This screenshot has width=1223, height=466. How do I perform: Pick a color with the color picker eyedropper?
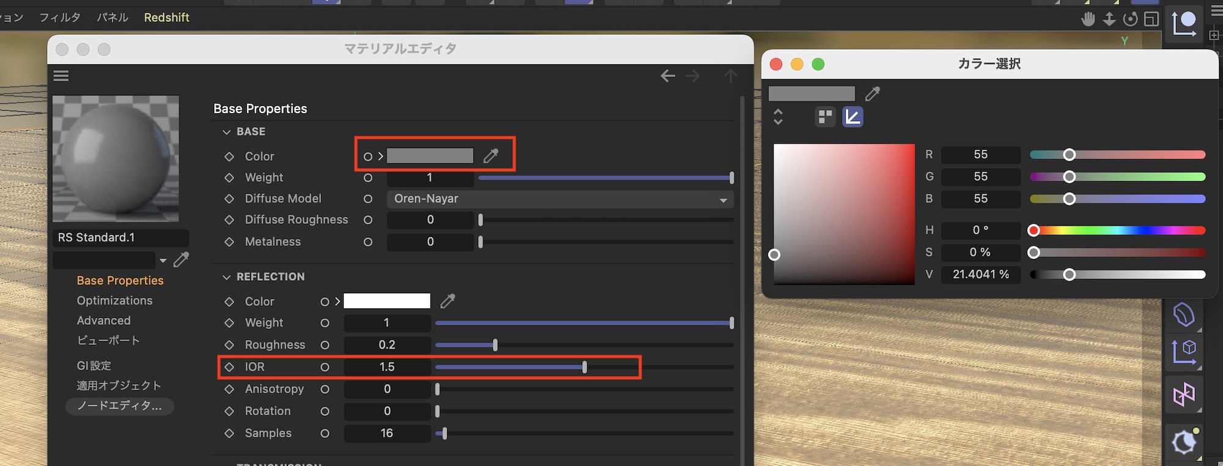[873, 94]
